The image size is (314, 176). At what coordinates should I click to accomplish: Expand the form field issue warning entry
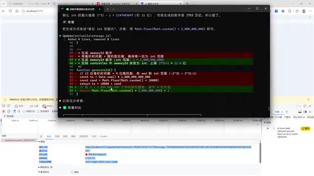tap(268, 128)
